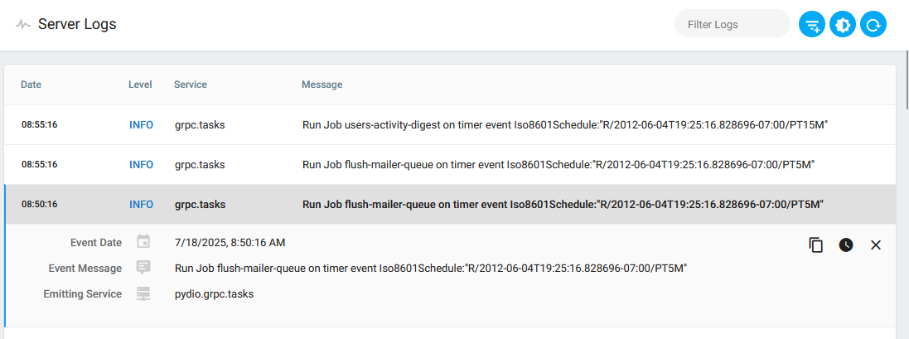Select the pydio.grpc.tasks emitting service value
909x339 pixels.
pyautogui.click(x=215, y=293)
